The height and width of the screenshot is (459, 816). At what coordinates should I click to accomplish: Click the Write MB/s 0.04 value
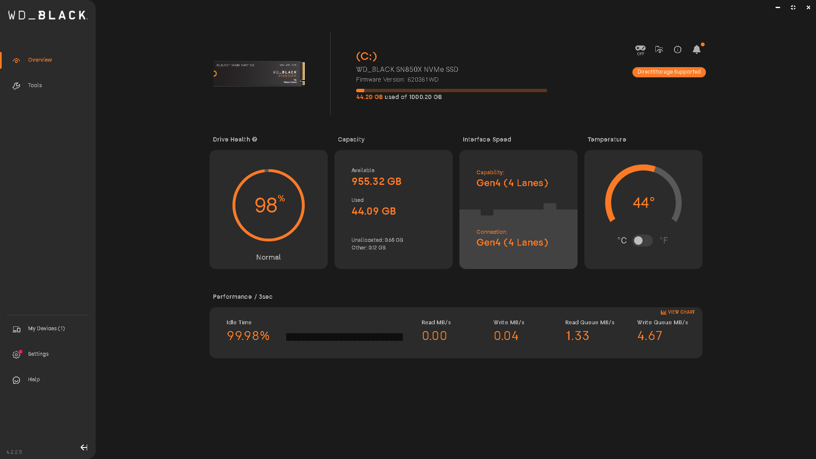click(x=506, y=336)
